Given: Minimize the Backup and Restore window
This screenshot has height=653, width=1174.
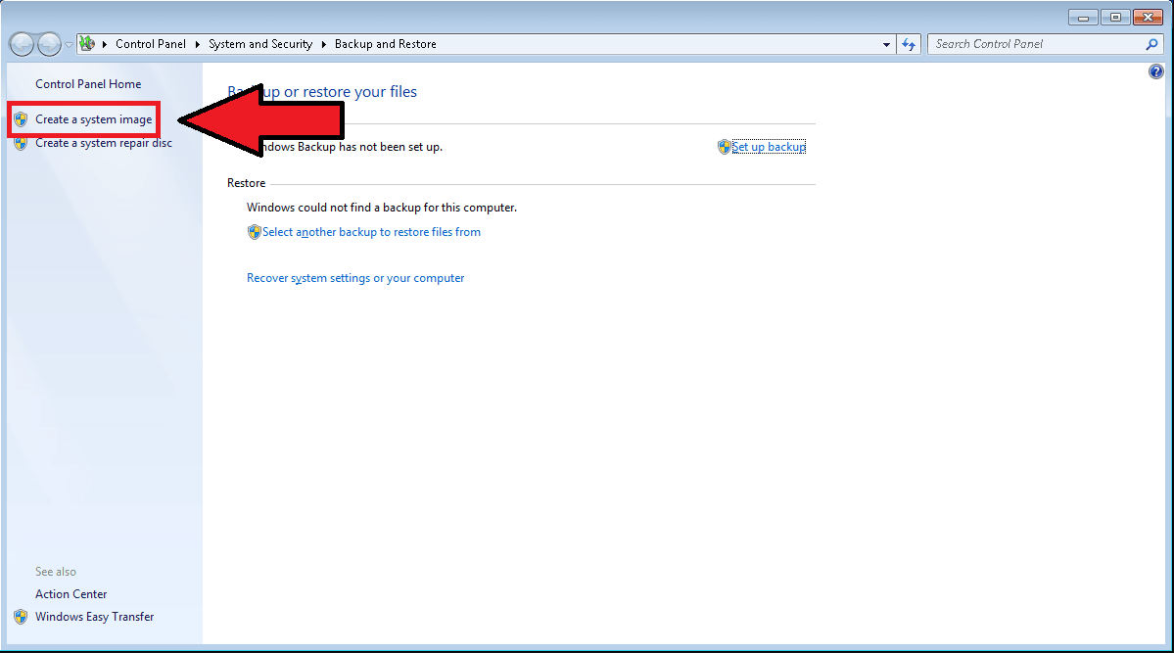Looking at the screenshot, I should [x=1083, y=18].
